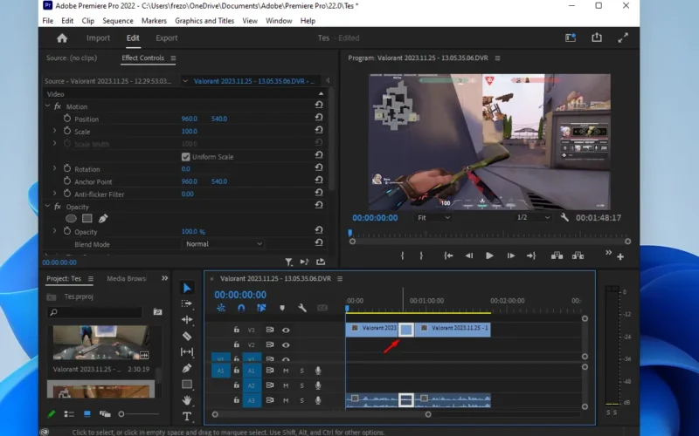Collapse the Motion effect group
The image size is (699, 436).
coord(48,106)
